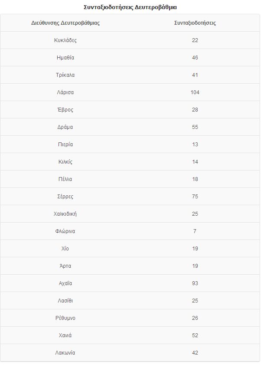Select the Ρέθυμνο cell

[x=66, y=318]
